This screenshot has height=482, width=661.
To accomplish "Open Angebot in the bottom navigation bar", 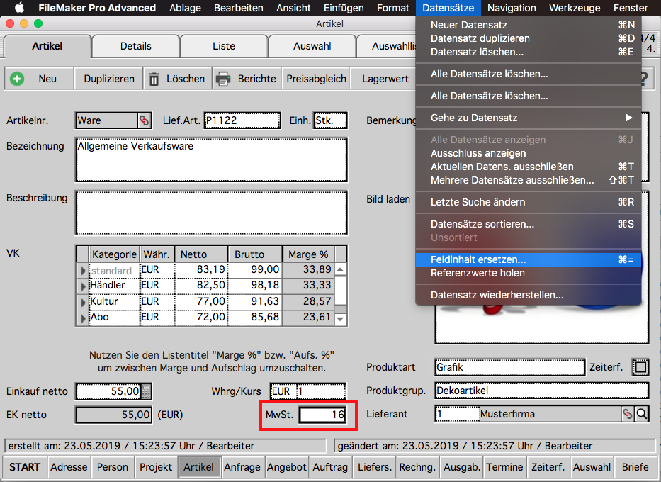I will tap(287, 467).
